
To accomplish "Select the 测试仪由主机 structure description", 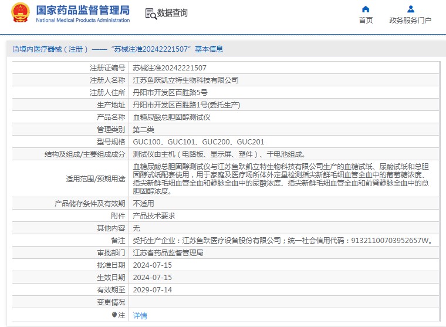I will 219,154.
